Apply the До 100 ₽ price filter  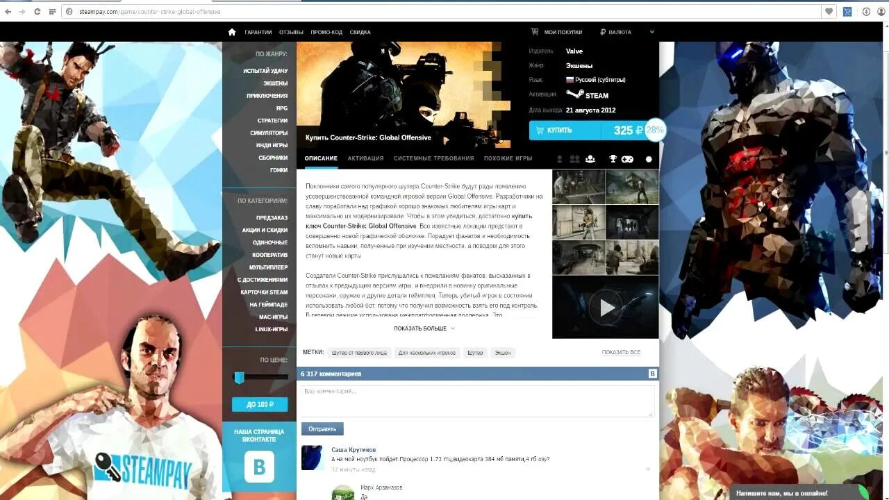[x=260, y=404]
